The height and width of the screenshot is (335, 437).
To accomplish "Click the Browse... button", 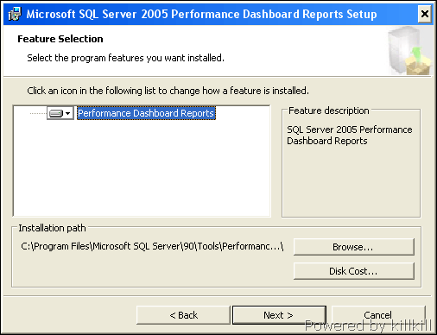I will (354, 247).
